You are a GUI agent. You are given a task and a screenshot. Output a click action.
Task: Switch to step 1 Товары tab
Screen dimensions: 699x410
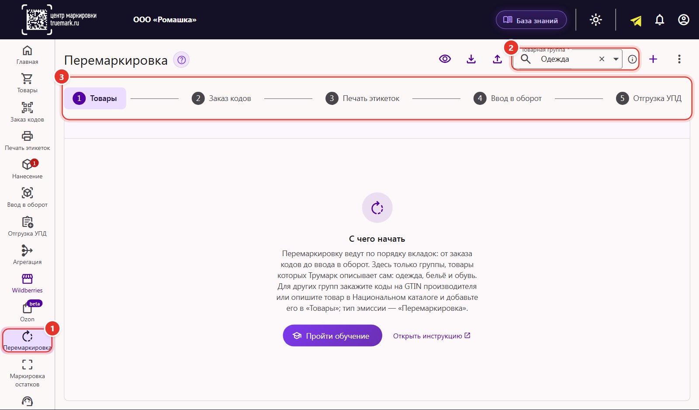coord(95,98)
